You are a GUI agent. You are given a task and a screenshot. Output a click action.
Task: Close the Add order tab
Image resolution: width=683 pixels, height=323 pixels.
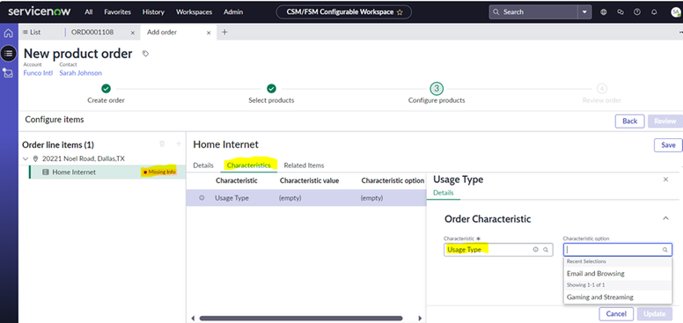(x=209, y=33)
